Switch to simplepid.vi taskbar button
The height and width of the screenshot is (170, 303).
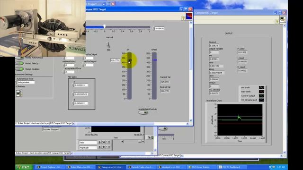click(171, 167)
